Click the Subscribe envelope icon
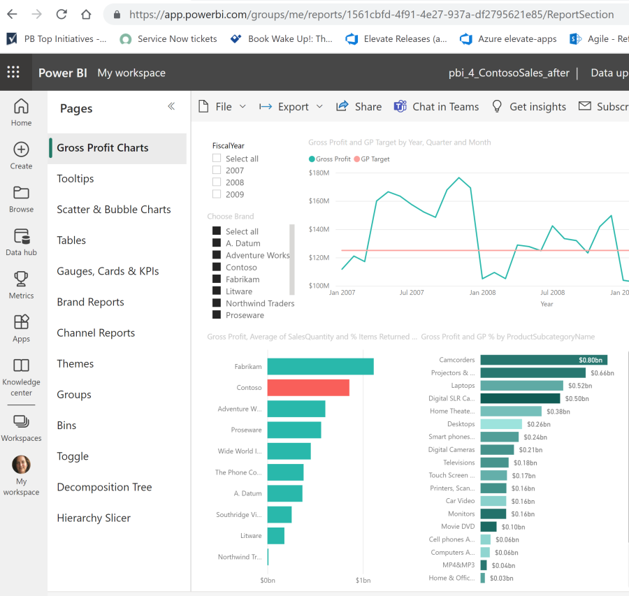629x596 pixels. pos(584,106)
